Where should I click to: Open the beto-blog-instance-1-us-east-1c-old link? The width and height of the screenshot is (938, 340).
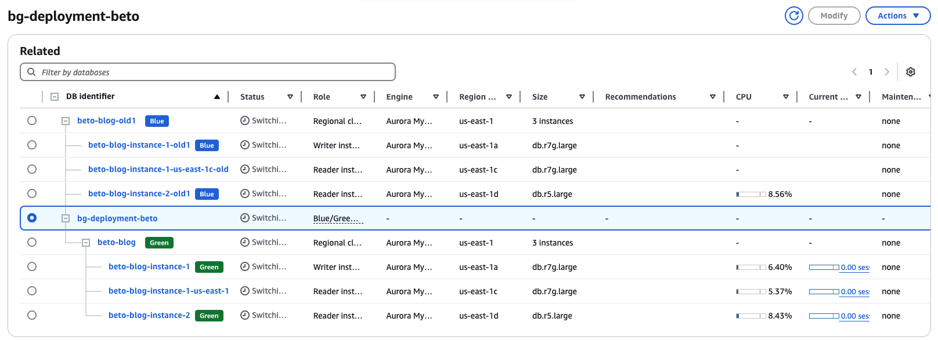coord(158,169)
